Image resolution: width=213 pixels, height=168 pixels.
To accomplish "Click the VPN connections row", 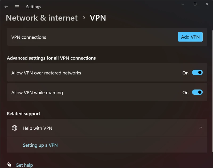I will coord(29,37).
